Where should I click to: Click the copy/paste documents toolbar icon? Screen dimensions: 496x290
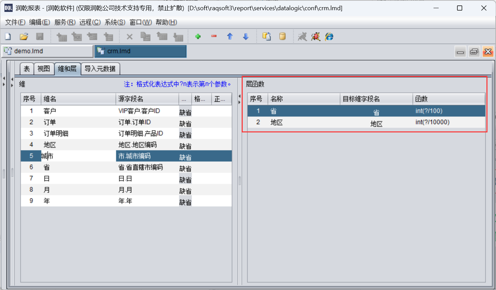click(267, 36)
